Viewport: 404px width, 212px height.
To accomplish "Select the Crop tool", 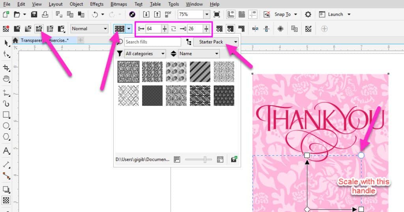I will pyautogui.click(x=6, y=68).
